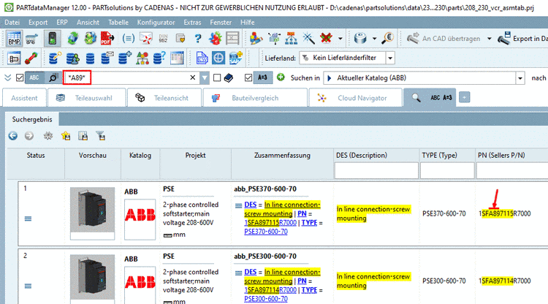Click the gear settings icon in Suchergebnis

pyautogui.click(x=48, y=136)
